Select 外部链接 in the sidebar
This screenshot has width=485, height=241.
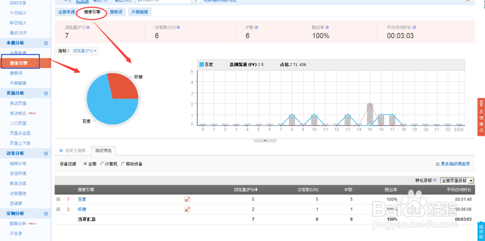(x=18, y=83)
